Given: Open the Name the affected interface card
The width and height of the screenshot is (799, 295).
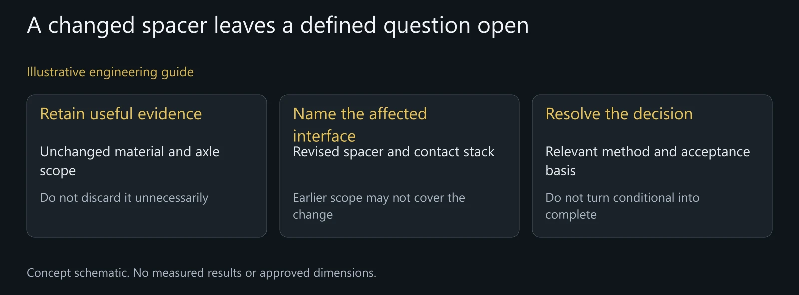Looking at the screenshot, I should coord(399,166).
